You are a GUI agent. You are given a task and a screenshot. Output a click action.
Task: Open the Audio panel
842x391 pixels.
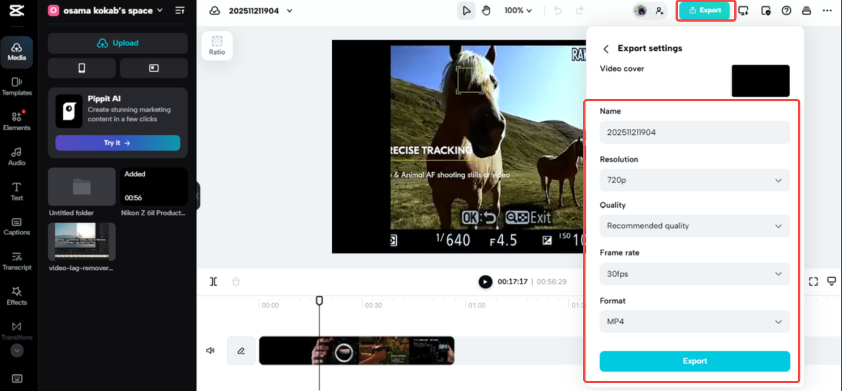pos(17,156)
